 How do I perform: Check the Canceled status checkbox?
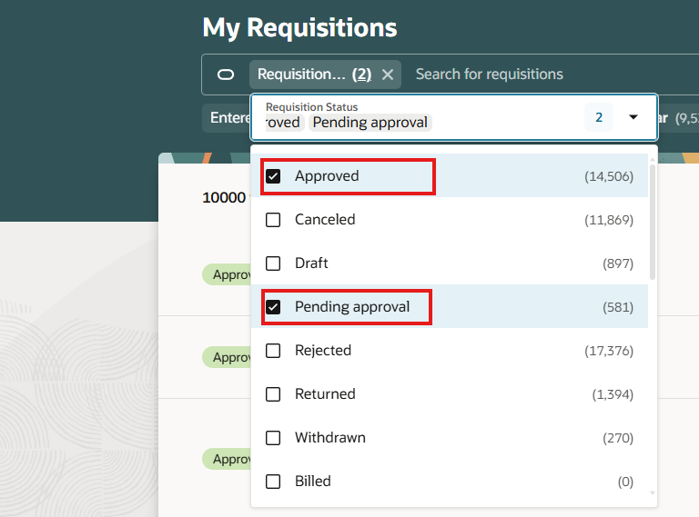tap(273, 220)
